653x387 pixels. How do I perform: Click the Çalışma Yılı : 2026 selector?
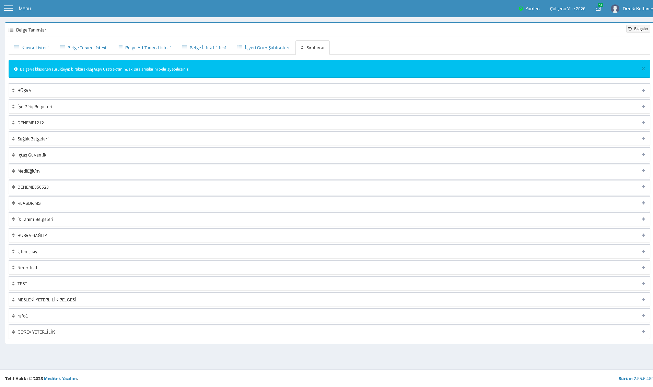pos(568,9)
